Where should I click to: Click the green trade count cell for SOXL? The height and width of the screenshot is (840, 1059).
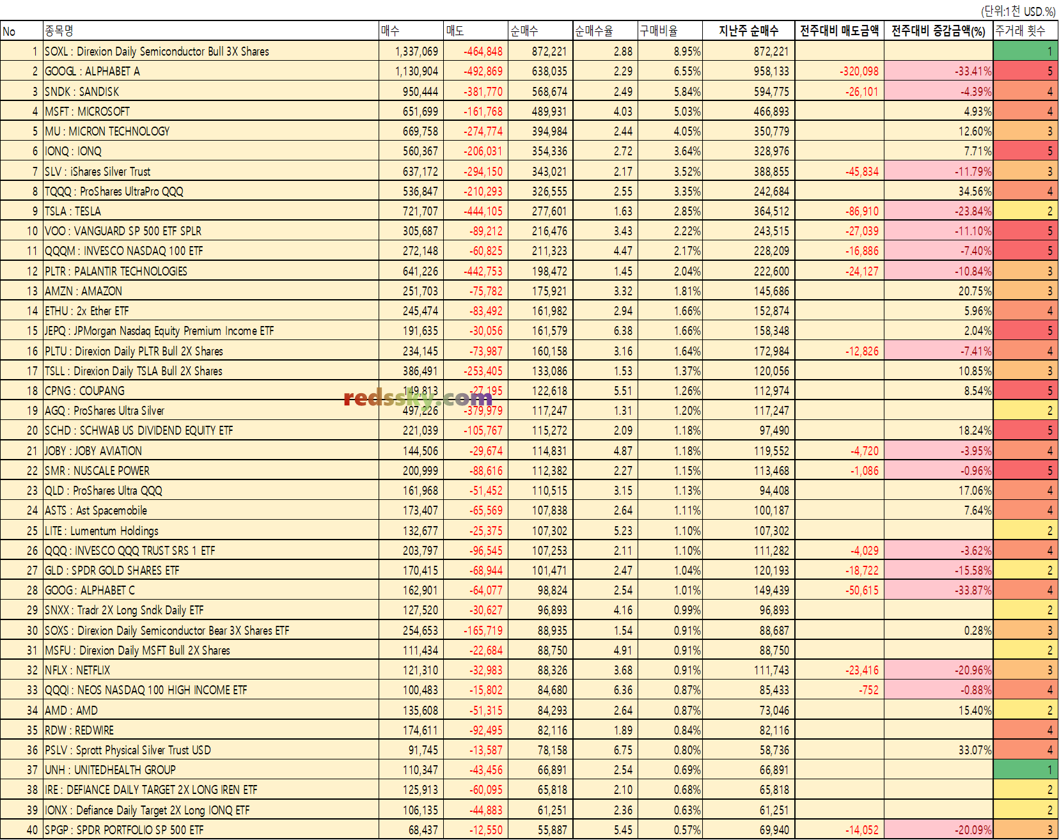tap(1025, 51)
